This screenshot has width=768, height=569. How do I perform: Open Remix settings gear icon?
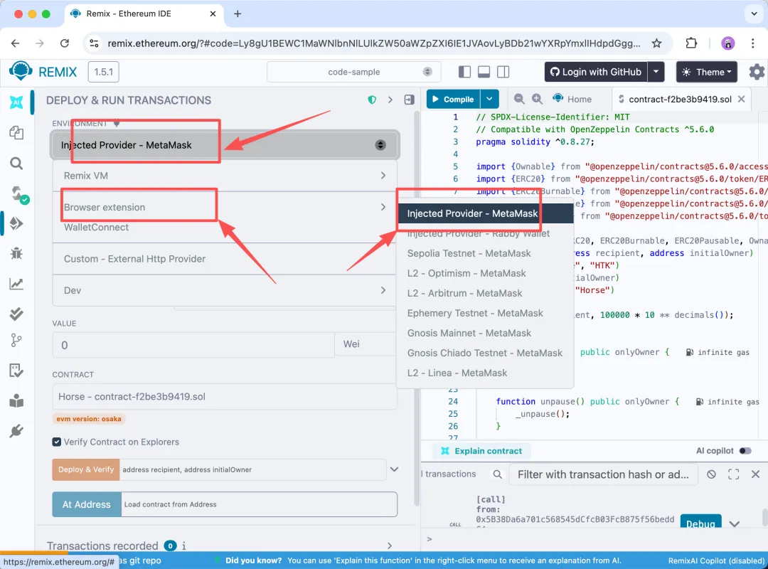(757, 72)
